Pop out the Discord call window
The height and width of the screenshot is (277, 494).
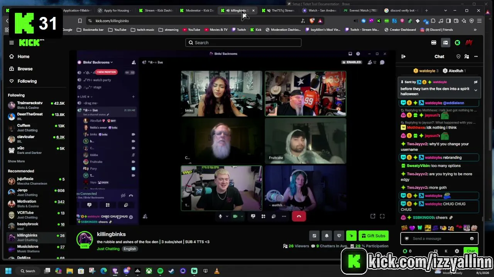click(x=373, y=216)
